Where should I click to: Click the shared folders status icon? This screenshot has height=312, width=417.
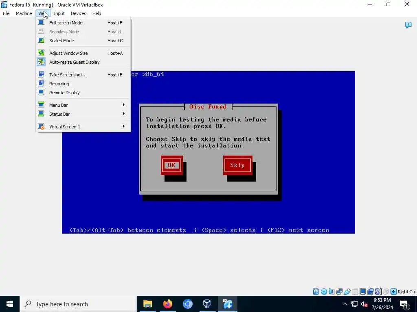click(x=355, y=292)
